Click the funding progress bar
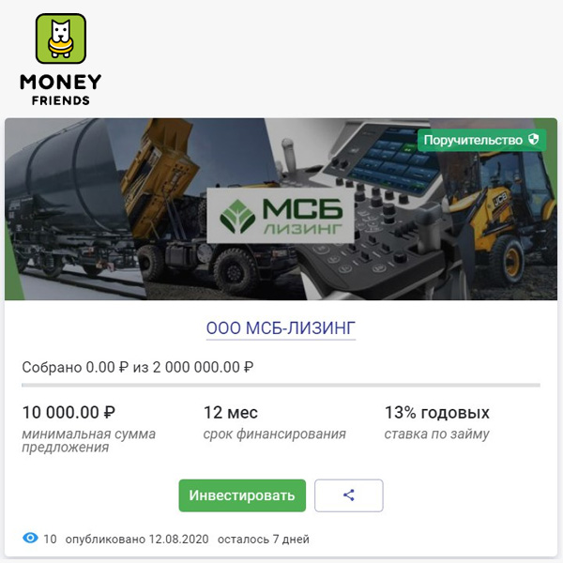Viewport: 563px width, 563px height. click(281, 386)
